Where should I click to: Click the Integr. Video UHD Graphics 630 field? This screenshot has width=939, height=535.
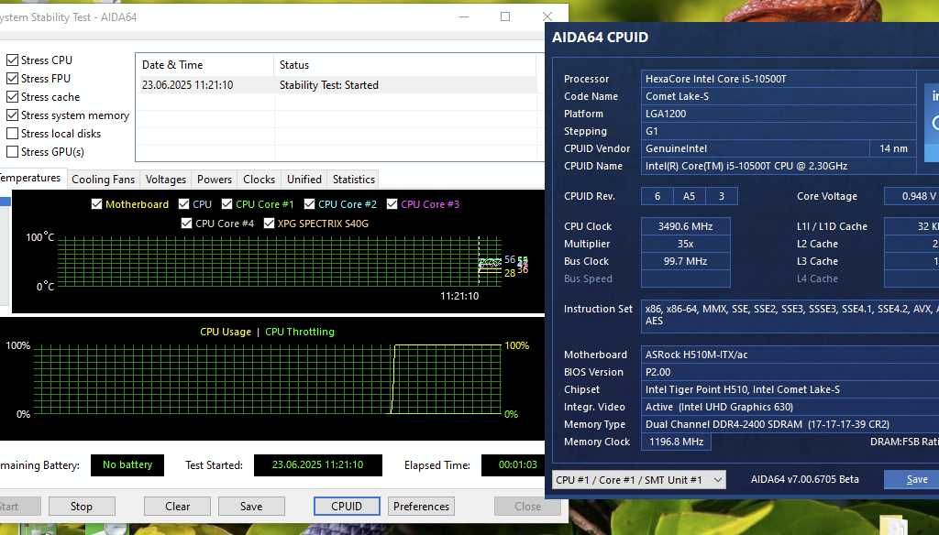coord(790,407)
